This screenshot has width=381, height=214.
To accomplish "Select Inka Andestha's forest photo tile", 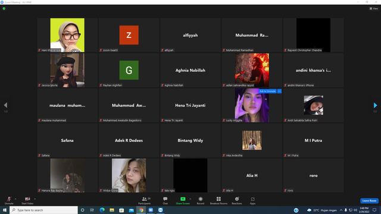I will click(x=252, y=140).
